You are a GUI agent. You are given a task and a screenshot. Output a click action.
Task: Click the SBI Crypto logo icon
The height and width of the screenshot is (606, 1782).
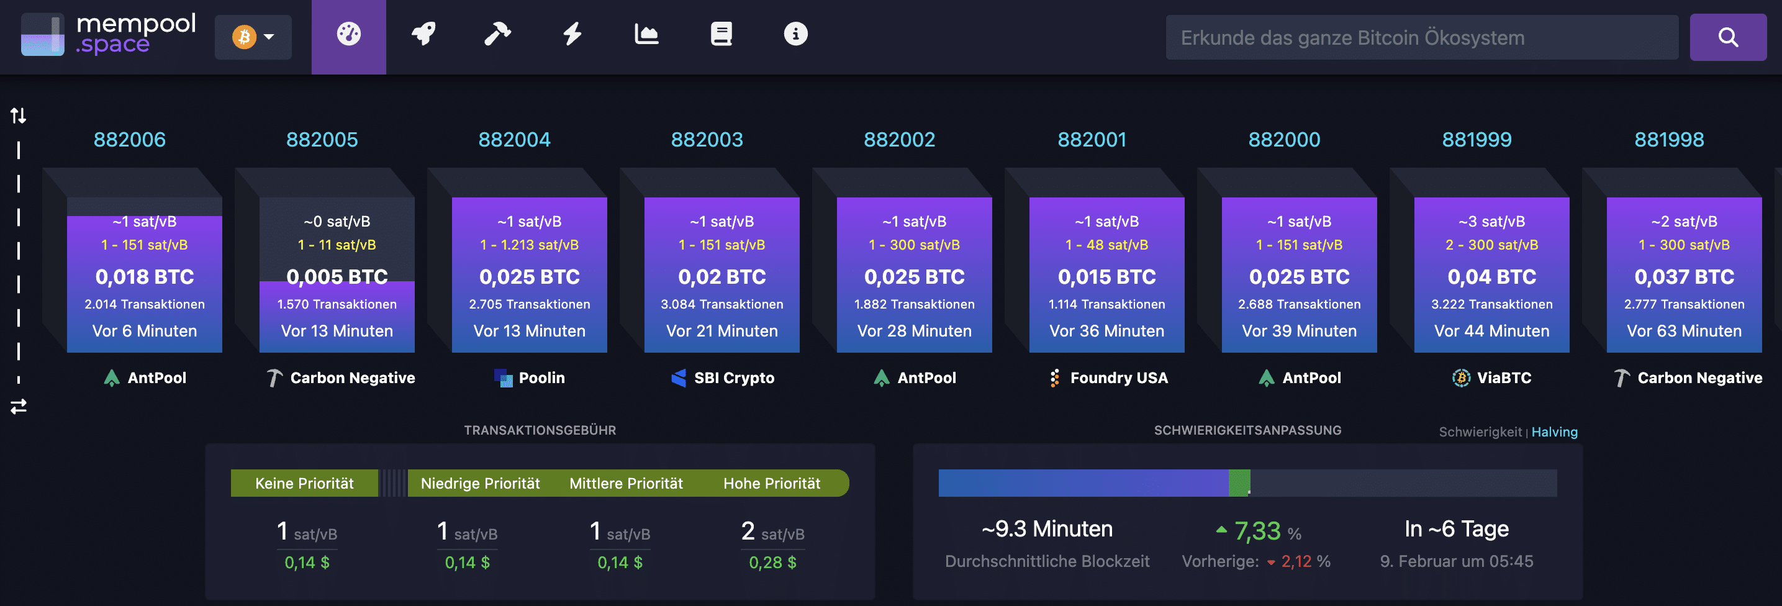click(679, 378)
